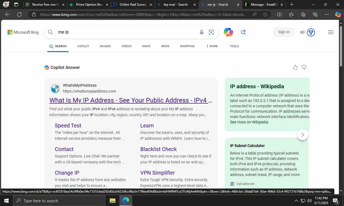This screenshot has height=206, width=344.
Task: Open a new browser tab
Action: tap(292, 5)
